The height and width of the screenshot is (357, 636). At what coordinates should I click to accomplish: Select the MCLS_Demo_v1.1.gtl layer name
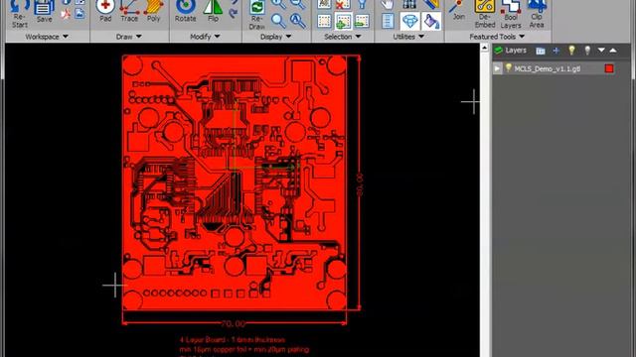point(548,68)
